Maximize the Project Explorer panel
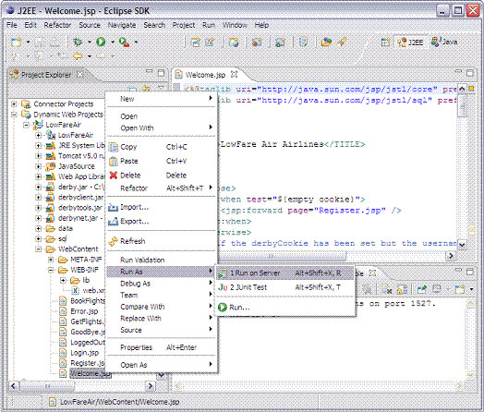The image size is (484, 412). point(161,73)
